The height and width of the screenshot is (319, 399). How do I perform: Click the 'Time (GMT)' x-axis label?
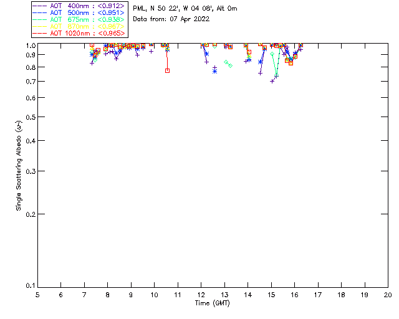coord(213,303)
